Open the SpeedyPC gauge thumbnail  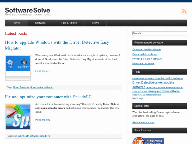[x=18, y=117]
